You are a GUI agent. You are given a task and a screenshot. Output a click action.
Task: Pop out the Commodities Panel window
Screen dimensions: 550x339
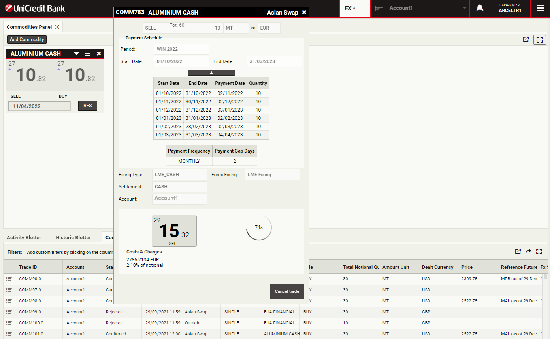pos(526,39)
